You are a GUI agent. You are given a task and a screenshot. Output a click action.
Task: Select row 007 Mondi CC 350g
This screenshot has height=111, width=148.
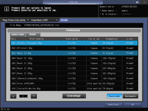(x=74, y=73)
